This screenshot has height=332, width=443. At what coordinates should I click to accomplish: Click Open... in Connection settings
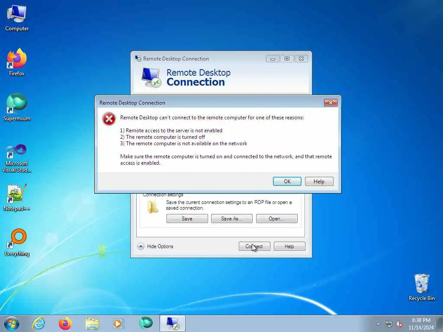point(276,218)
